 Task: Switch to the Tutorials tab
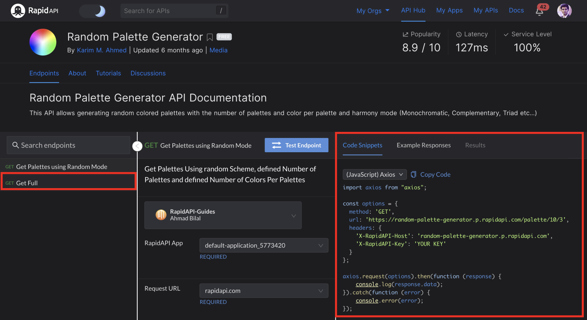pyautogui.click(x=108, y=73)
